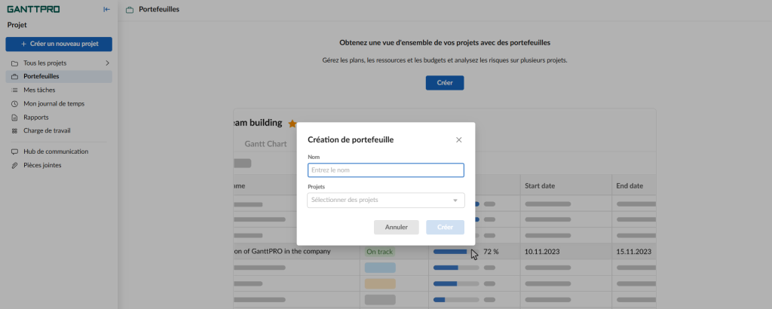This screenshot has height=309, width=772.
Task: Collapse the sidebar with the arrow icon
Action: tap(106, 9)
